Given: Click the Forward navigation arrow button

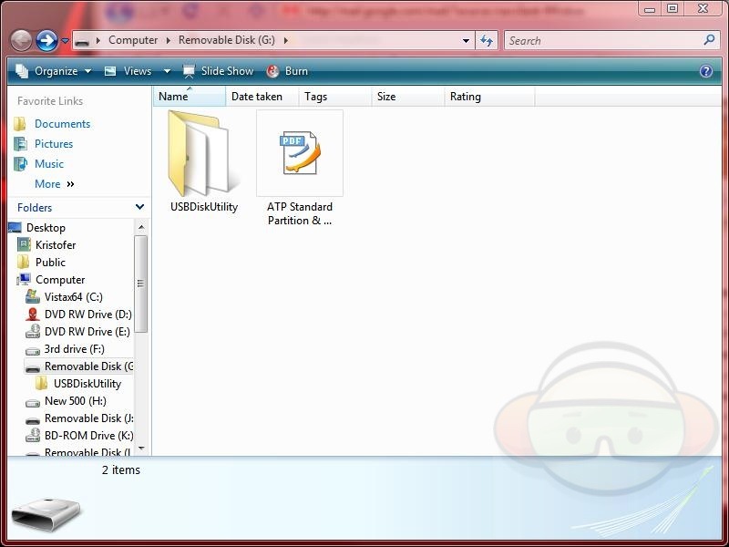Looking at the screenshot, I should [x=46, y=40].
